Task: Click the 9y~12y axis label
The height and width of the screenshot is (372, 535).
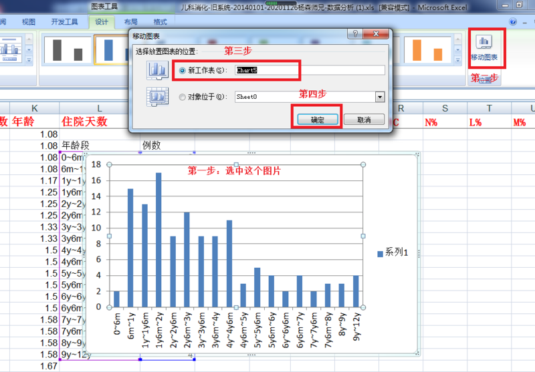Action: click(x=356, y=327)
